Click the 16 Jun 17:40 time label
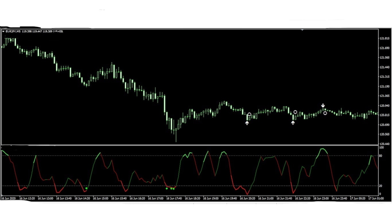392x220 pixels. (x=174, y=199)
